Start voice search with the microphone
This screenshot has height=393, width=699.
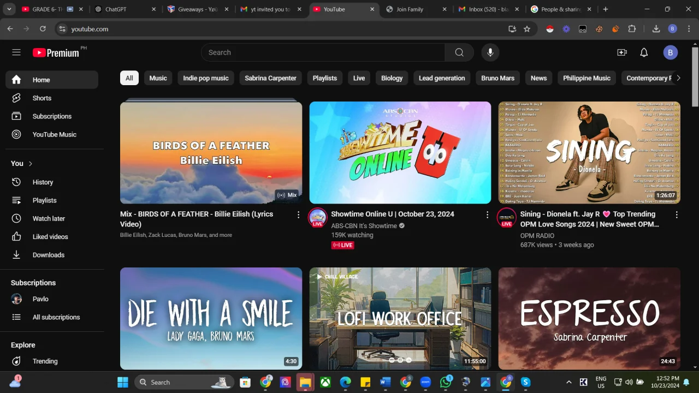point(490,52)
